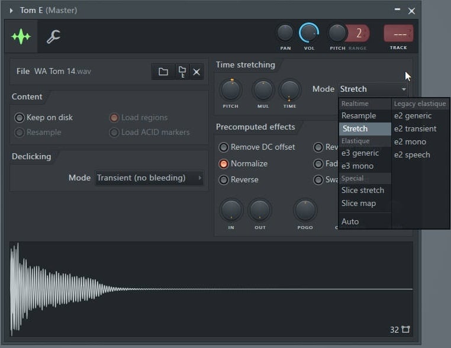Click the time stretching MUL knob
This screenshot has height=348, width=451.
pos(263,90)
